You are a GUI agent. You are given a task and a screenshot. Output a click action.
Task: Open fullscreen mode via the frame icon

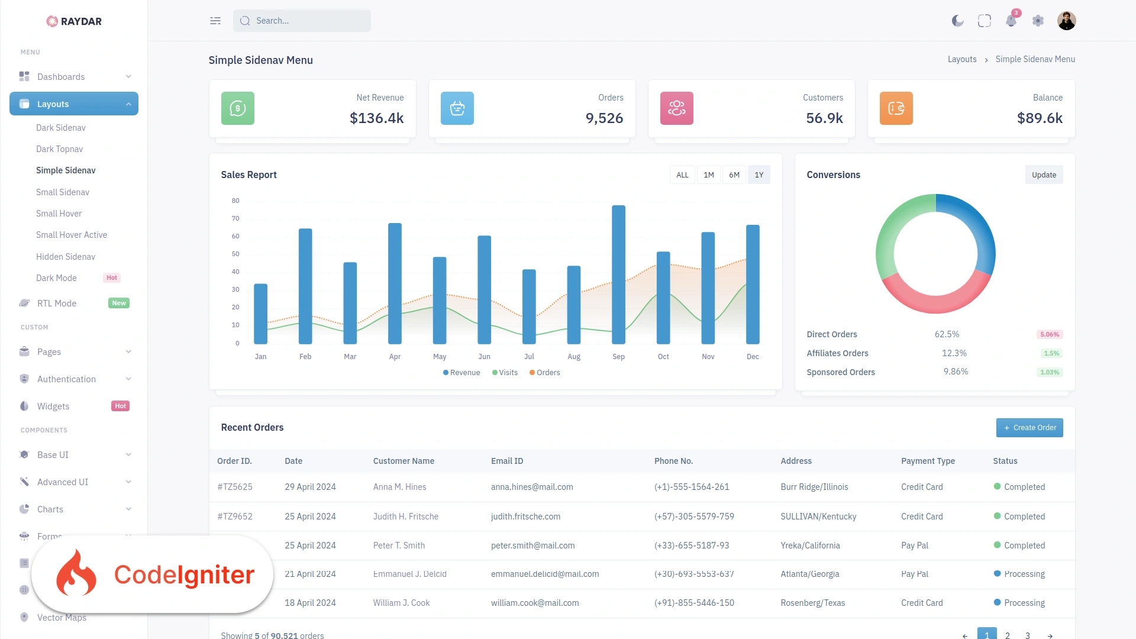click(985, 21)
